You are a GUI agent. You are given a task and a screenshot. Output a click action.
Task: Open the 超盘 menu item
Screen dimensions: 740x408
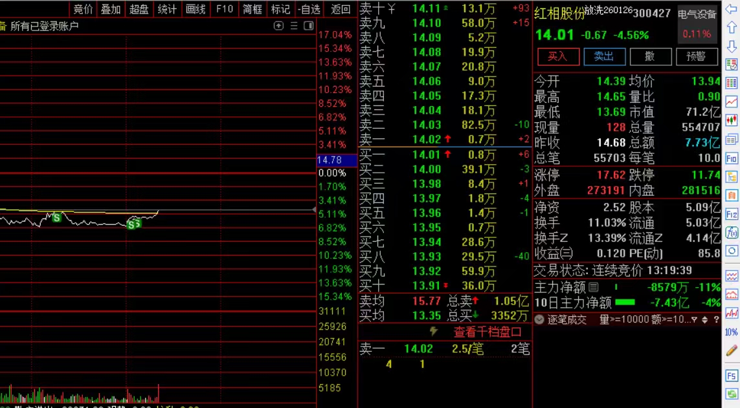coord(139,9)
